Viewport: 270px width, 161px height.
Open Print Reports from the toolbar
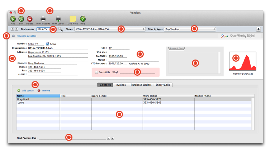pyautogui.click(x=43, y=19)
